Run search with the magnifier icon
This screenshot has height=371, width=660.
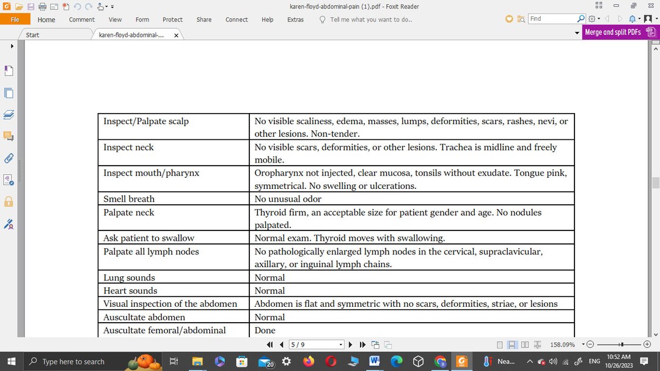[x=581, y=18]
